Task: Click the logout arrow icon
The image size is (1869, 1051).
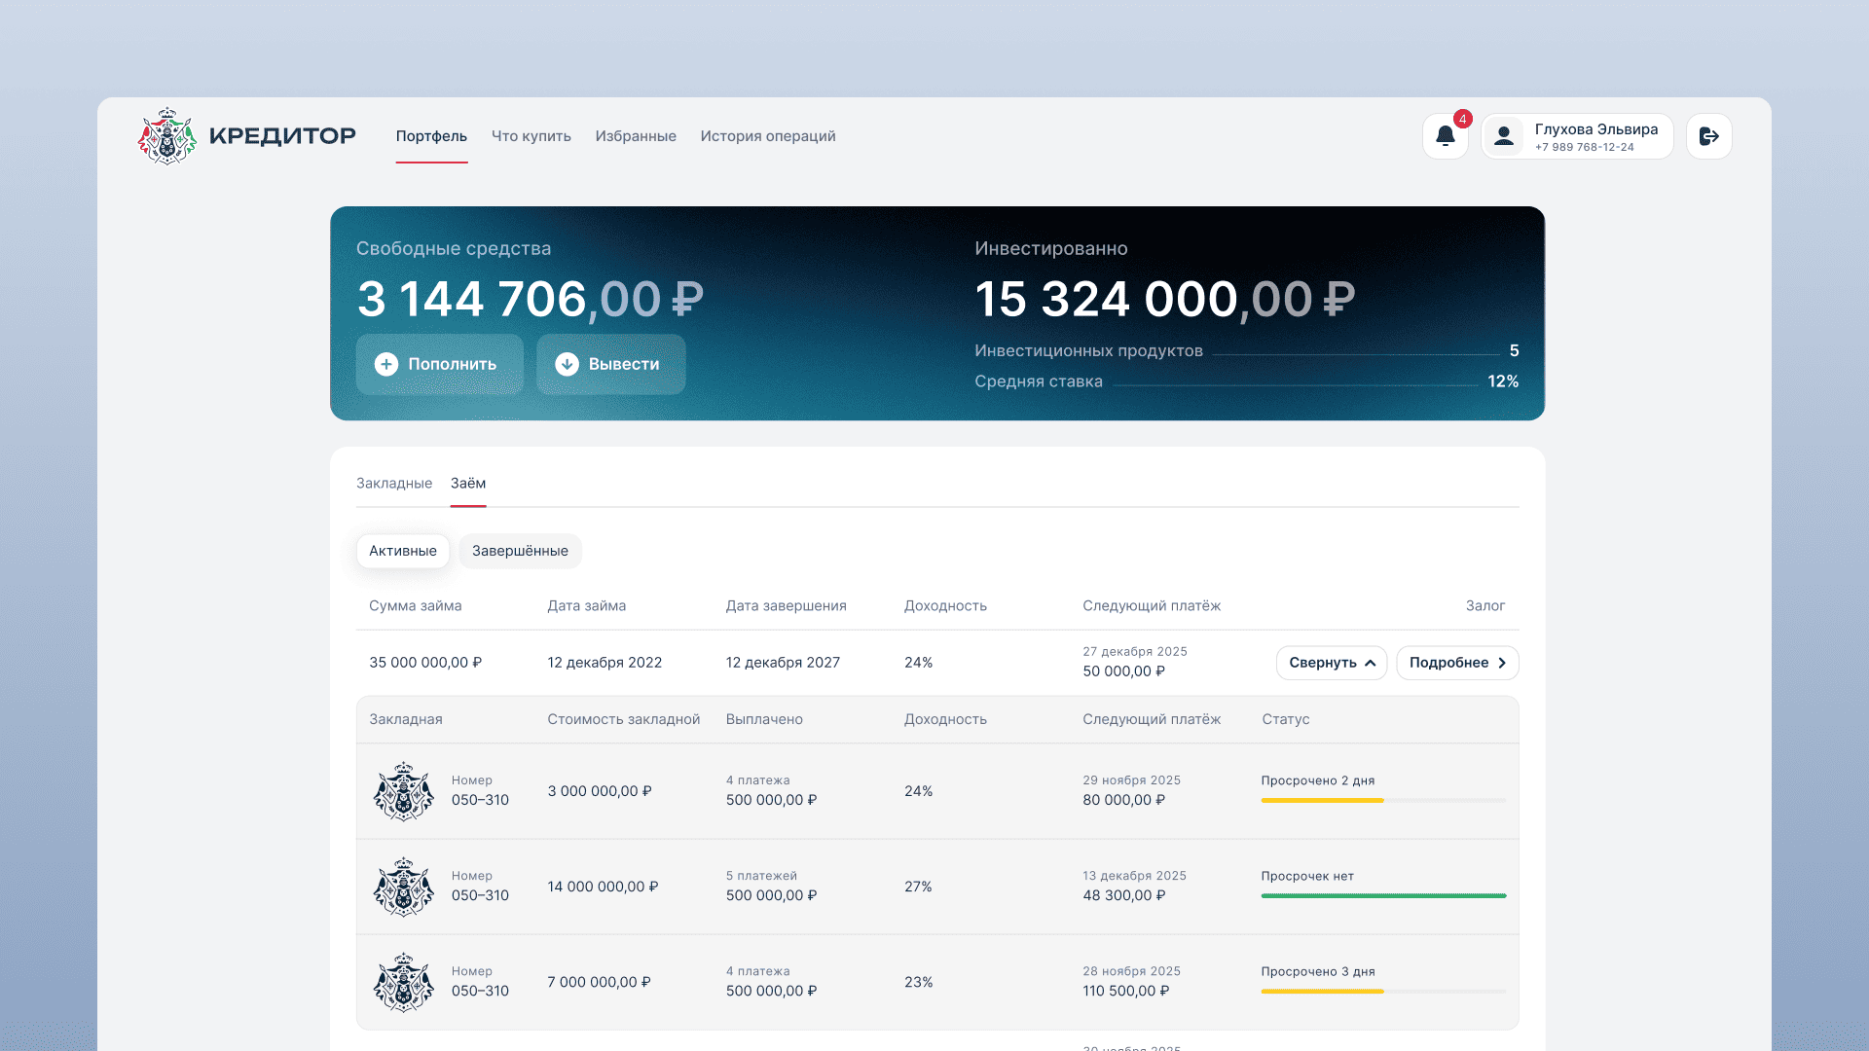Action: (x=1708, y=136)
